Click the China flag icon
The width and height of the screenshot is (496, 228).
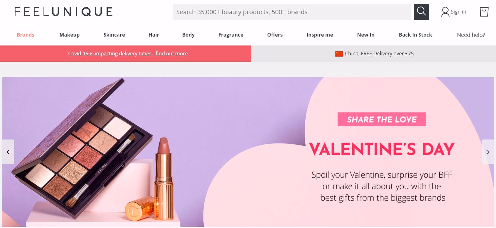click(x=339, y=54)
